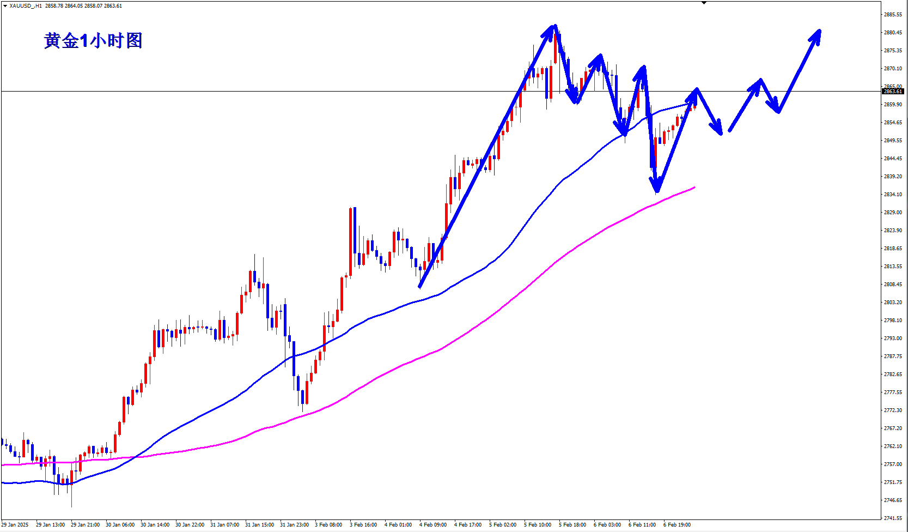908x532 pixels.
Task: Click price axis label 2834.10
Action: click(893, 195)
